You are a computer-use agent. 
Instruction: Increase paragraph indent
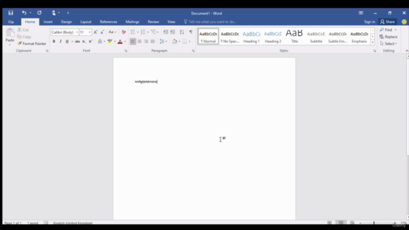pyautogui.click(x=173, y=32)
